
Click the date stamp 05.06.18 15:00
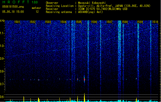click(13, 12)
